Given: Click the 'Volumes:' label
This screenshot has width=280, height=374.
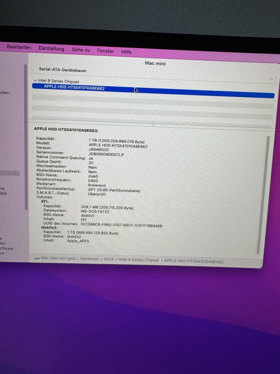Looking at the screenshot, I should [x=44, y=197].
